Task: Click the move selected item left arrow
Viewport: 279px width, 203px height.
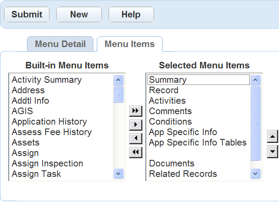Action: 136,139
